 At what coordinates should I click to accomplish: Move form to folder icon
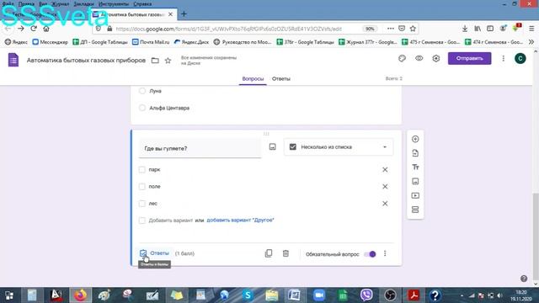(155, 61)
